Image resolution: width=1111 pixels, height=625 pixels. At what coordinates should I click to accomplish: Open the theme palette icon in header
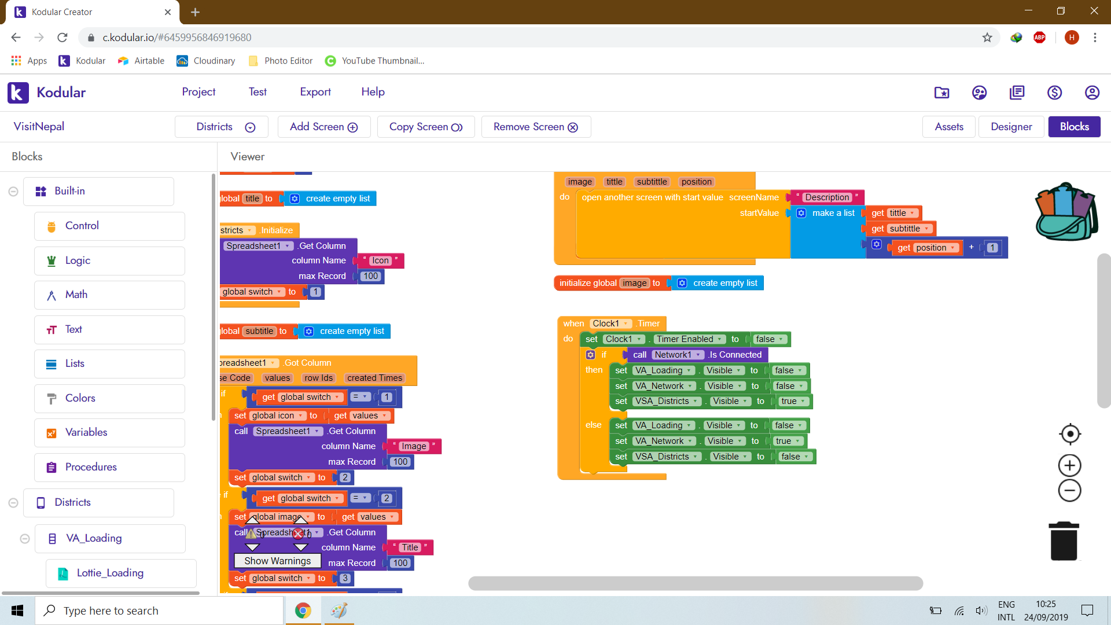point(979,93)
